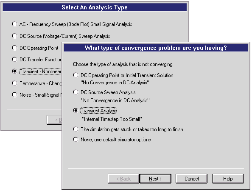The height and width of the screenshot is (192, 252).
Task: Choose DC Source Voltage/Current Sweep Analysis option
Action: pos(14,36)
